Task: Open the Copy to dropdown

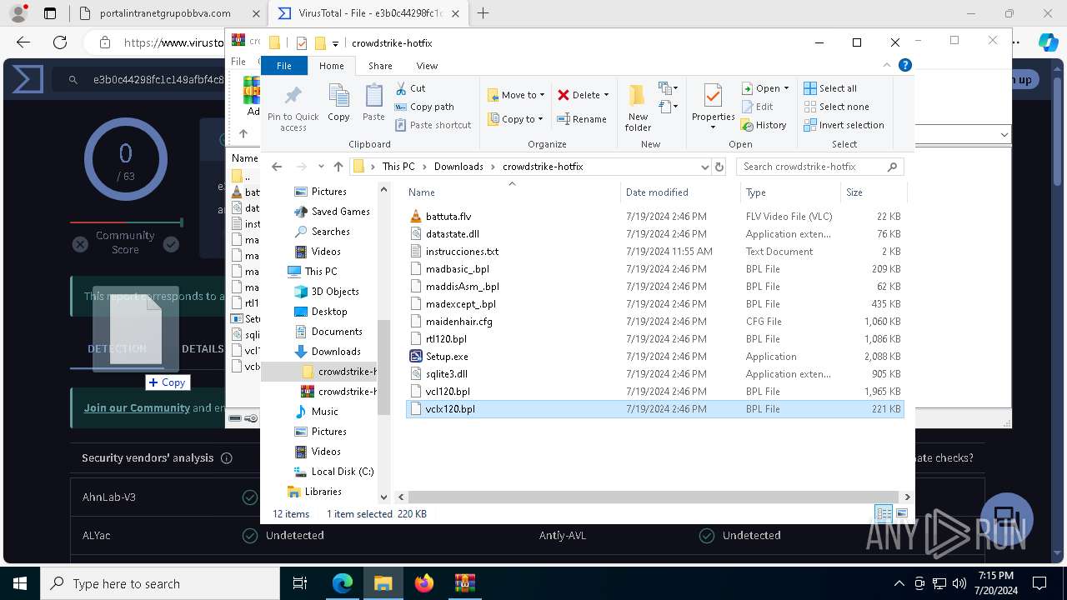Action: (515, 119)
